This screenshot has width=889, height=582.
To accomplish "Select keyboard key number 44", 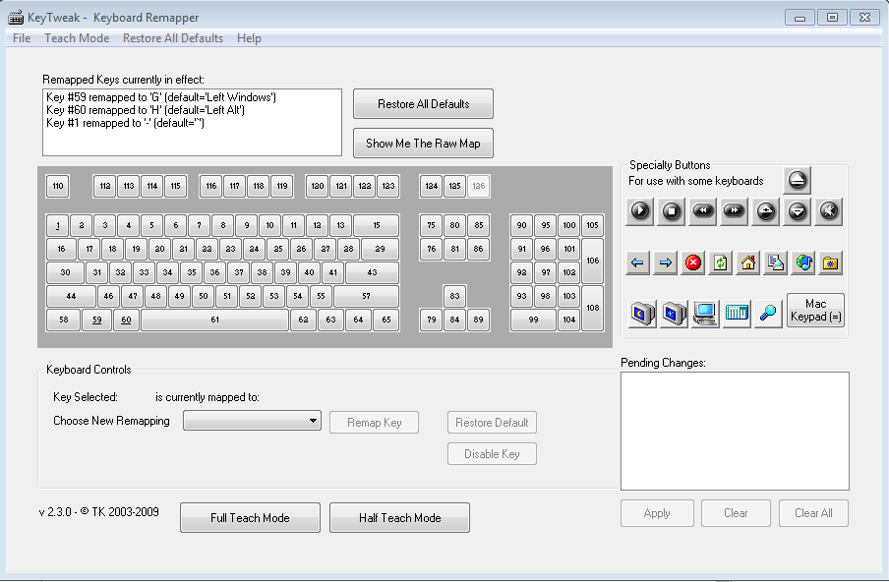I will coord(71,296).
